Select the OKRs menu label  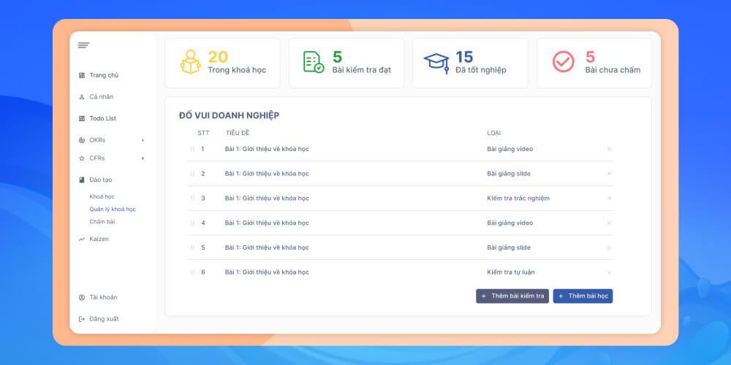(97, 140)
